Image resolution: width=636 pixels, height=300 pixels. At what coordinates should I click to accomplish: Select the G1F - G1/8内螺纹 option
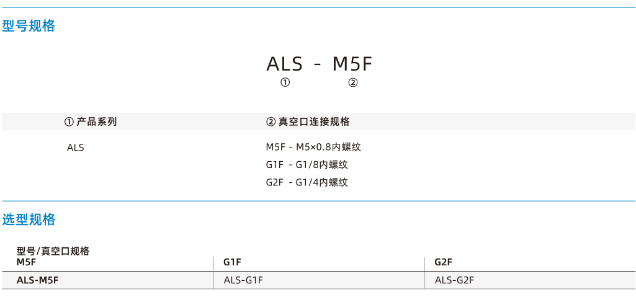(x=307, y=165)
